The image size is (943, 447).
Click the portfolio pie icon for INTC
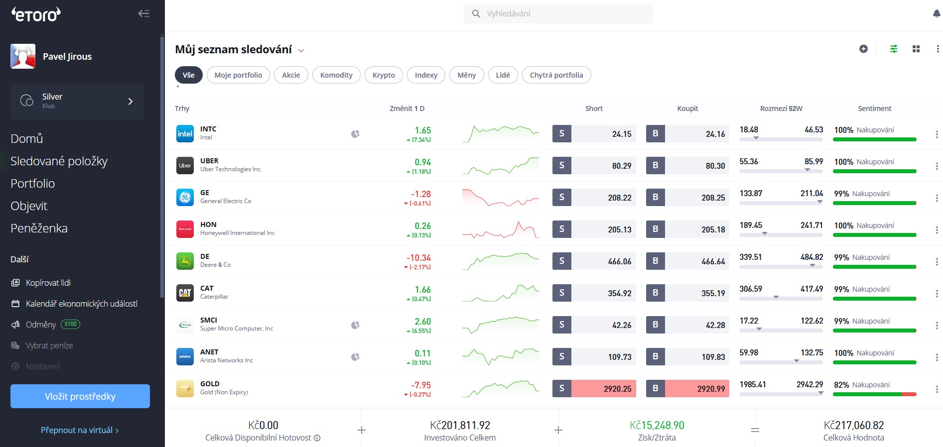coord(355,134)
